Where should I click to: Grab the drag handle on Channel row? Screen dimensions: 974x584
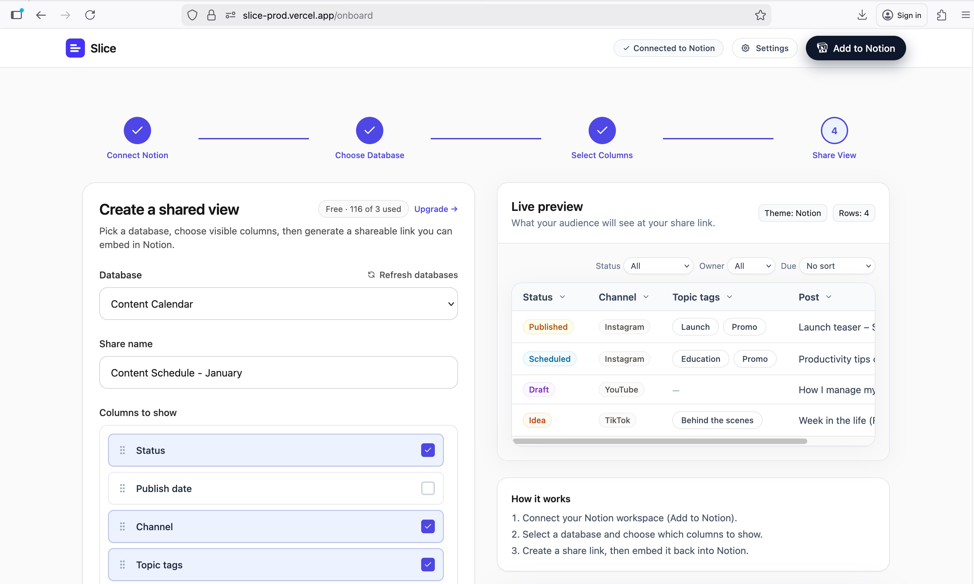tap(122, 526)
